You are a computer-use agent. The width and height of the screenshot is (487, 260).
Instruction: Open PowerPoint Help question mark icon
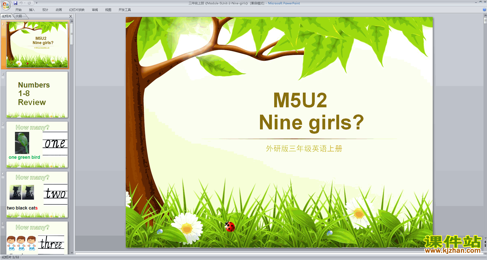click(484, 10)
